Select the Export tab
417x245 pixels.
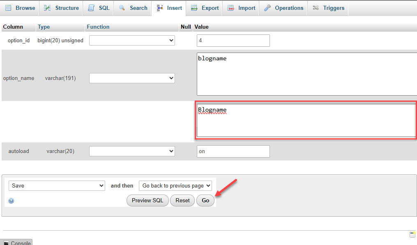coord(205,8)
